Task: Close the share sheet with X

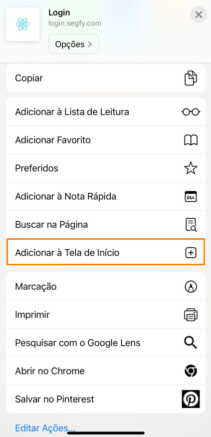Action: click(199, 15)
